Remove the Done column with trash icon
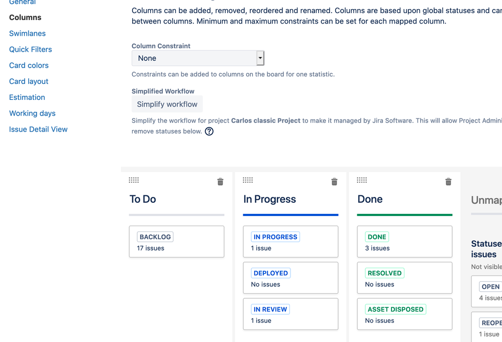 [x=448, y=182]
